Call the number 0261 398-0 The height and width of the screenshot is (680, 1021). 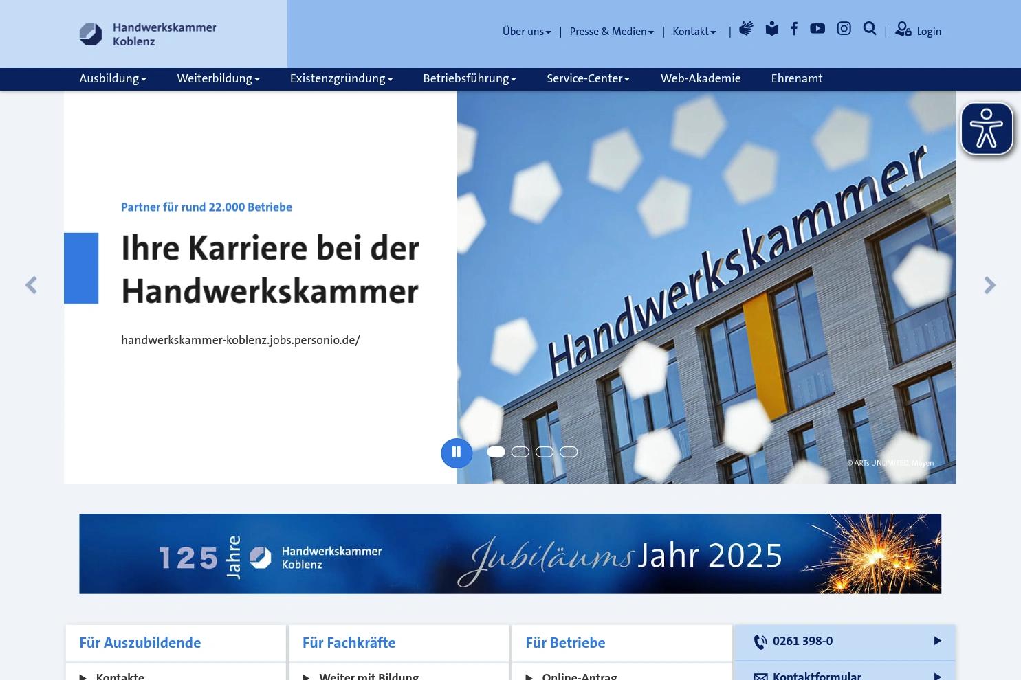coord(802,642)
